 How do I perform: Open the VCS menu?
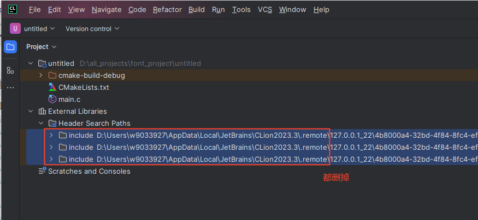coord(265,10)
